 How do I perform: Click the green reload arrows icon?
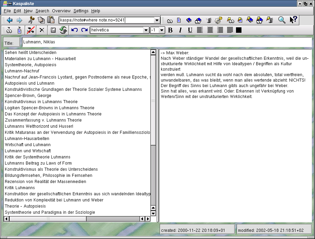[x=63, y=30]
